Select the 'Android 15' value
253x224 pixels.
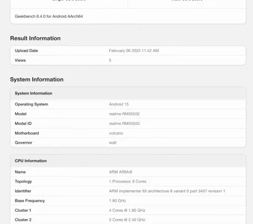[x=119, y=104]
